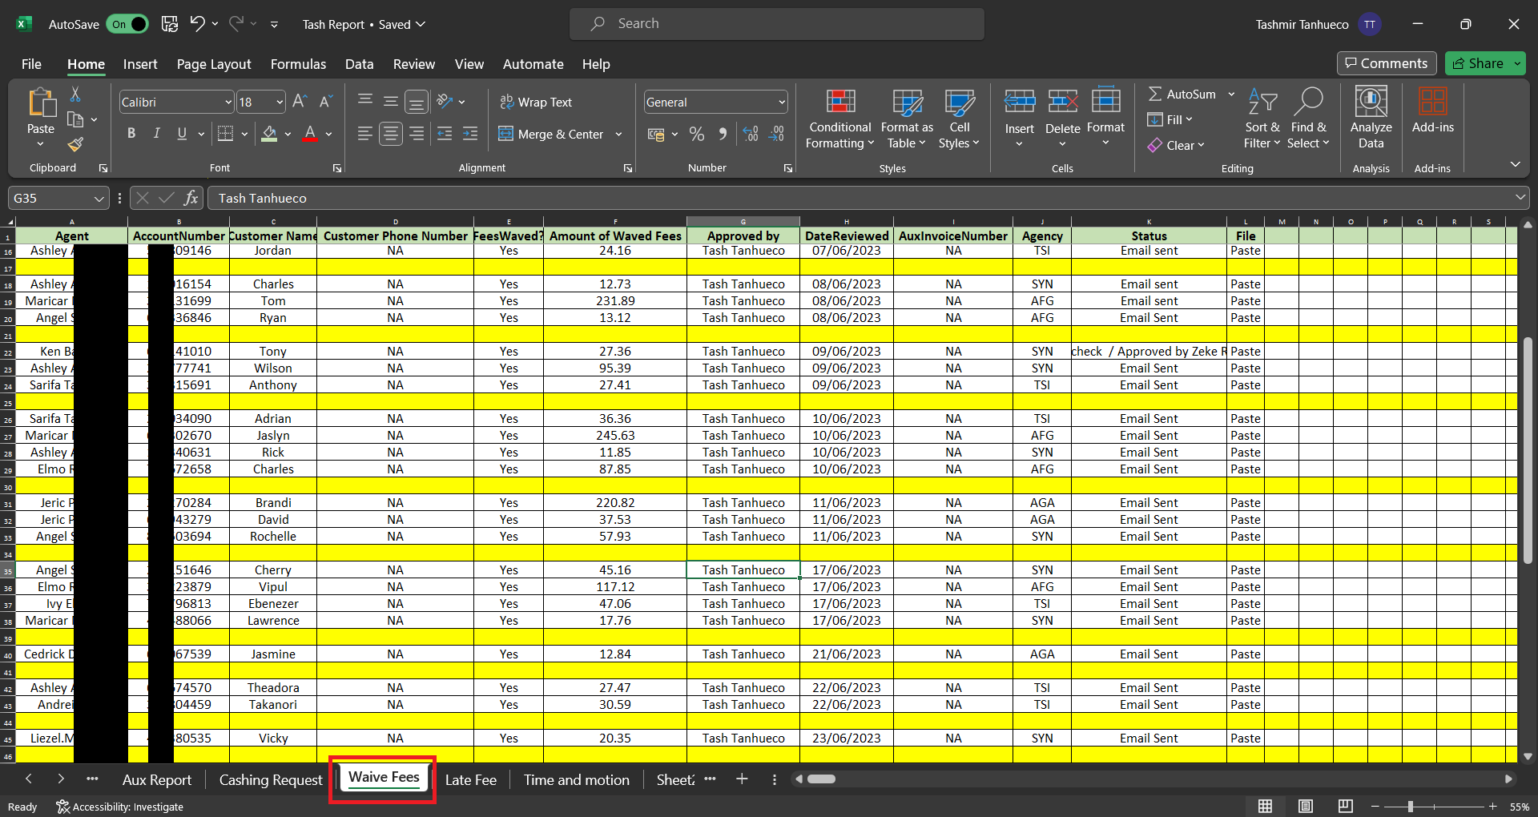This screenshot has height=817, width=1538.
Task: Open the Formulas ribbon tab
Action: [298, 64]
